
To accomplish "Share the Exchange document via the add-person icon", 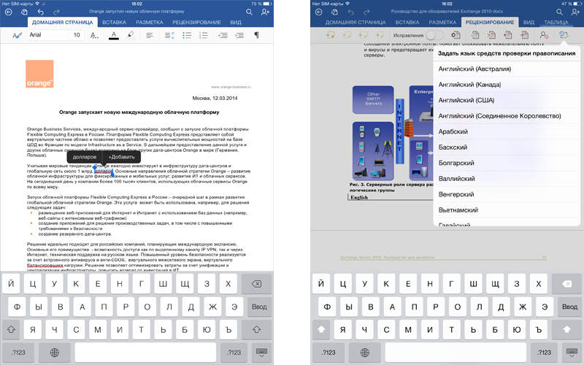I will [575, 12].
